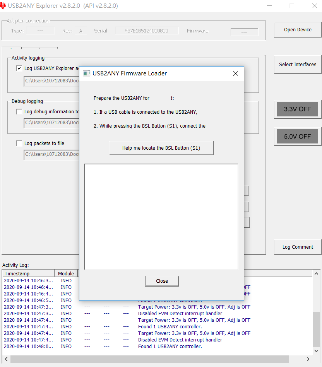Click the horizontal scrollbar thumb

pyautogui.click(x=149, y=359)
